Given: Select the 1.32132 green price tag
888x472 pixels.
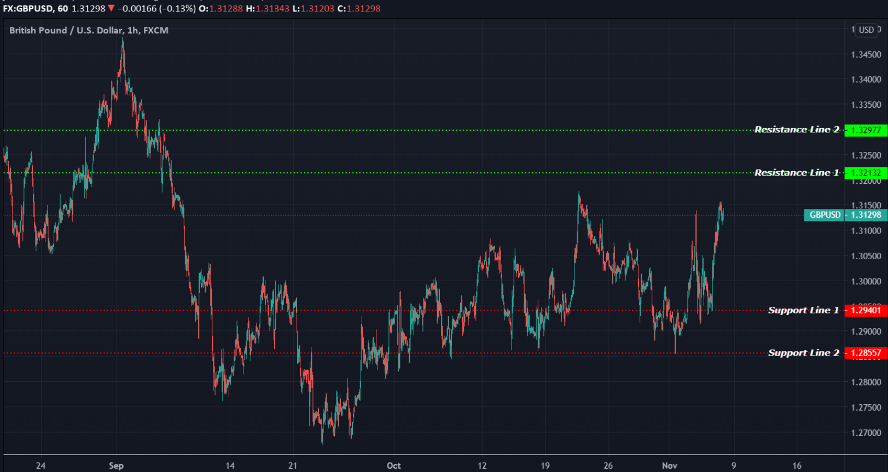Looking at the screenshot, I should click(x=866, y=173).
